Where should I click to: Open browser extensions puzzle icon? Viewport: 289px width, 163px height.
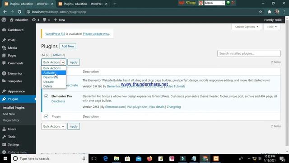click(270, 12)
